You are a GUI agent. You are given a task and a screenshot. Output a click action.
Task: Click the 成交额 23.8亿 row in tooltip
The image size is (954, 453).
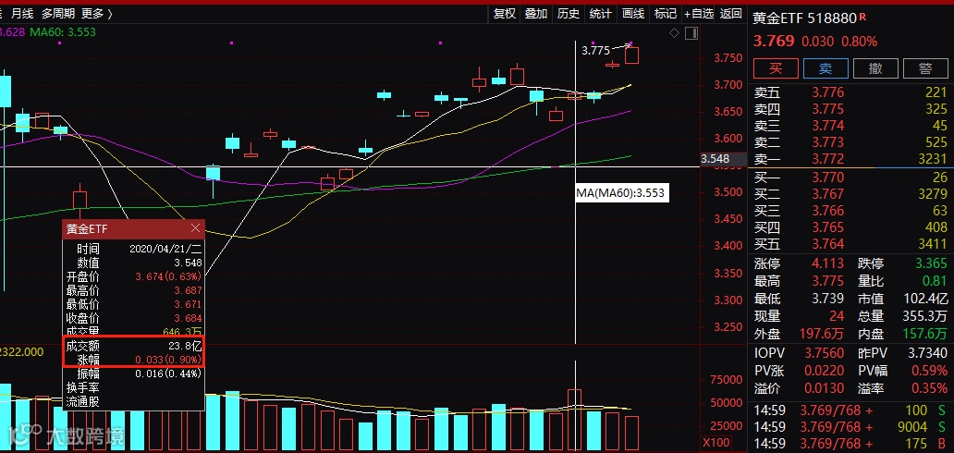click(x=134, y=346)
